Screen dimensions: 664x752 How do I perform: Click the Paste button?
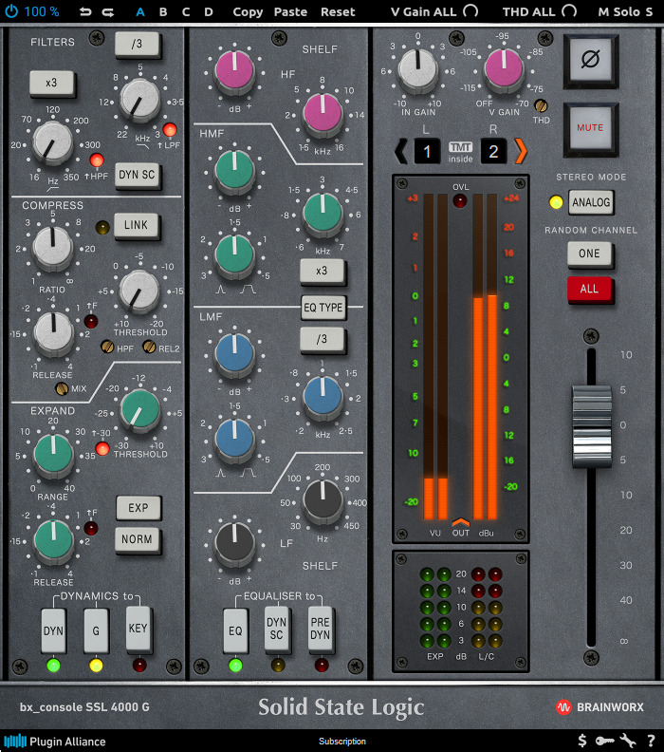(x=290, y=12)
